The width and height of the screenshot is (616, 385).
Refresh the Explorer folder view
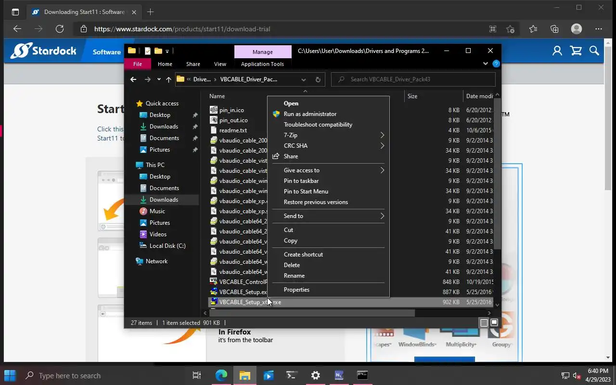318,79
